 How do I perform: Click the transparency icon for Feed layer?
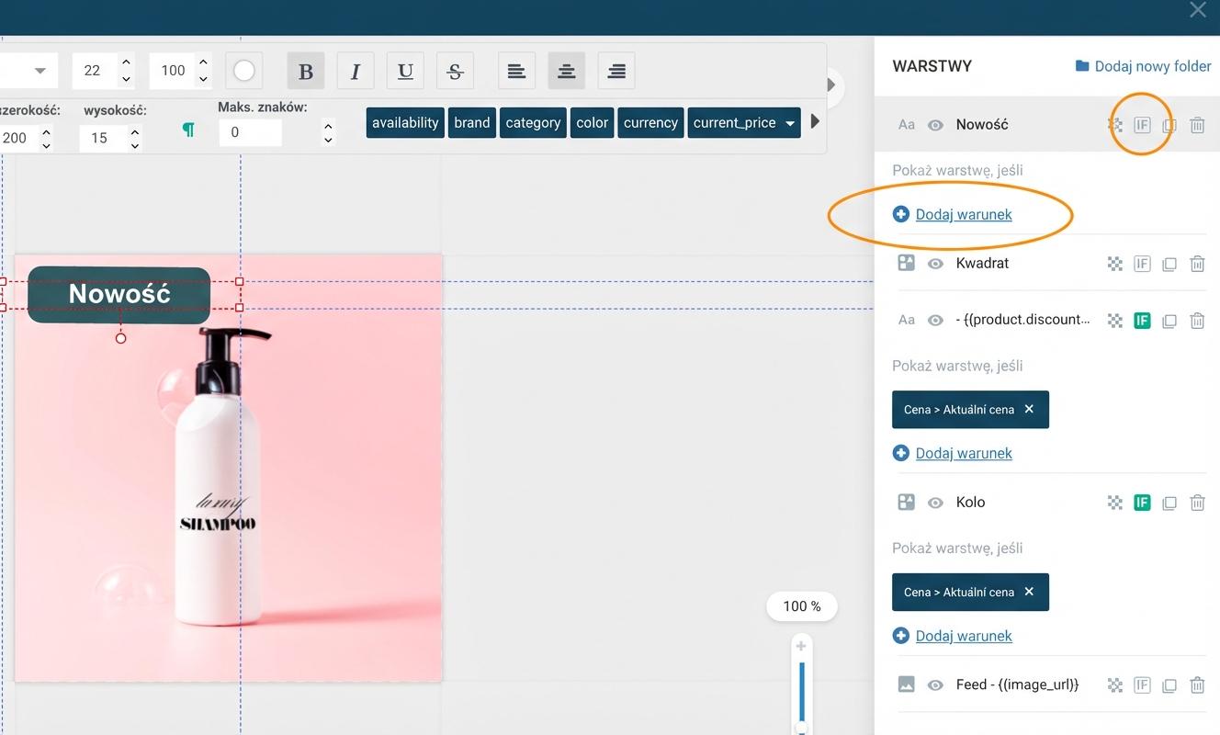point(1114,684)
